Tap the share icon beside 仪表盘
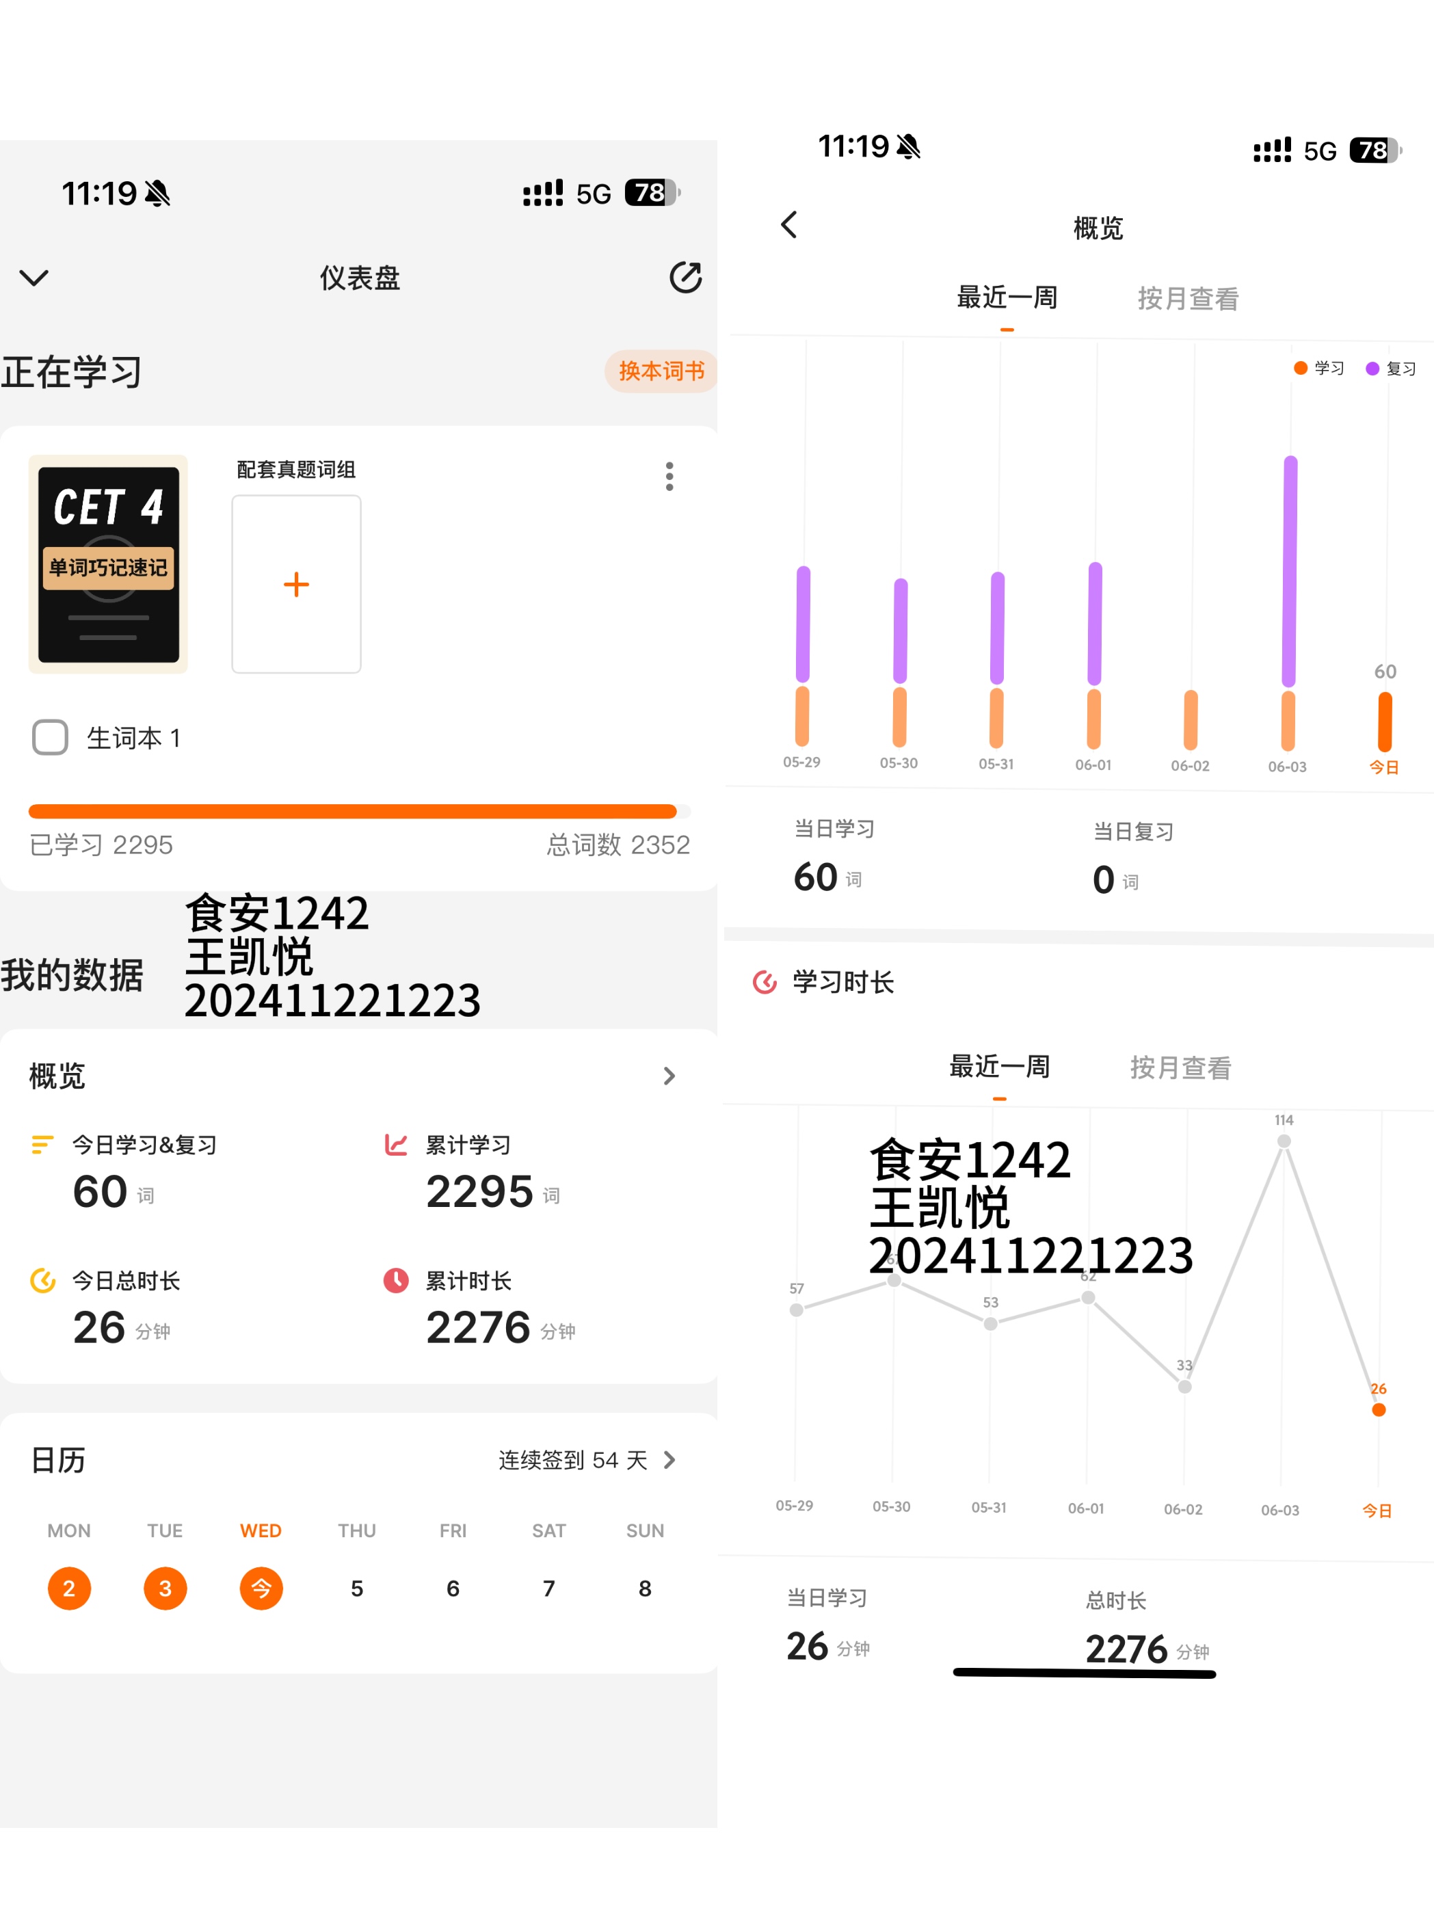 coord(685,278)
